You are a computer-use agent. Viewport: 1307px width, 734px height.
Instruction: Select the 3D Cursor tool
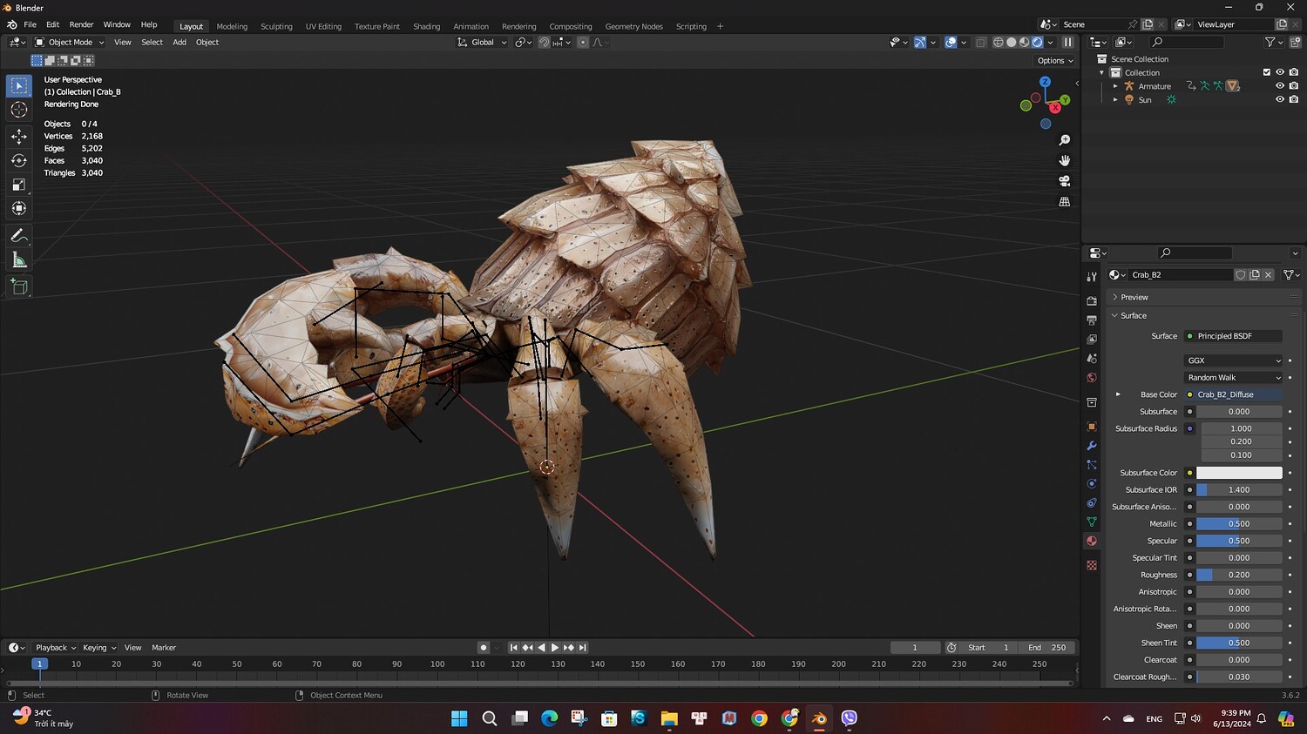click(18, 110)
